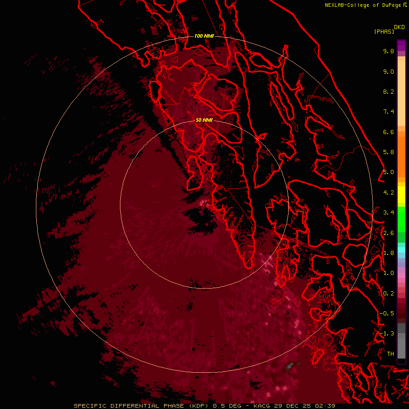The image size is (409, 409).
Task: Pick the cyan color band in legend
Action: (401, 250)
